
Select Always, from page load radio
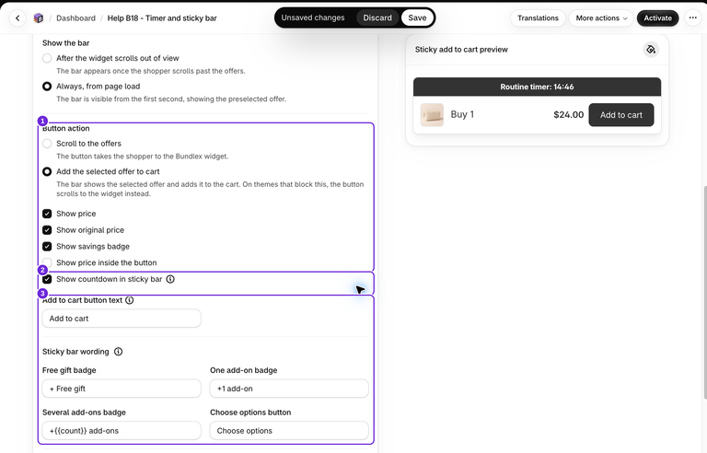47,87
